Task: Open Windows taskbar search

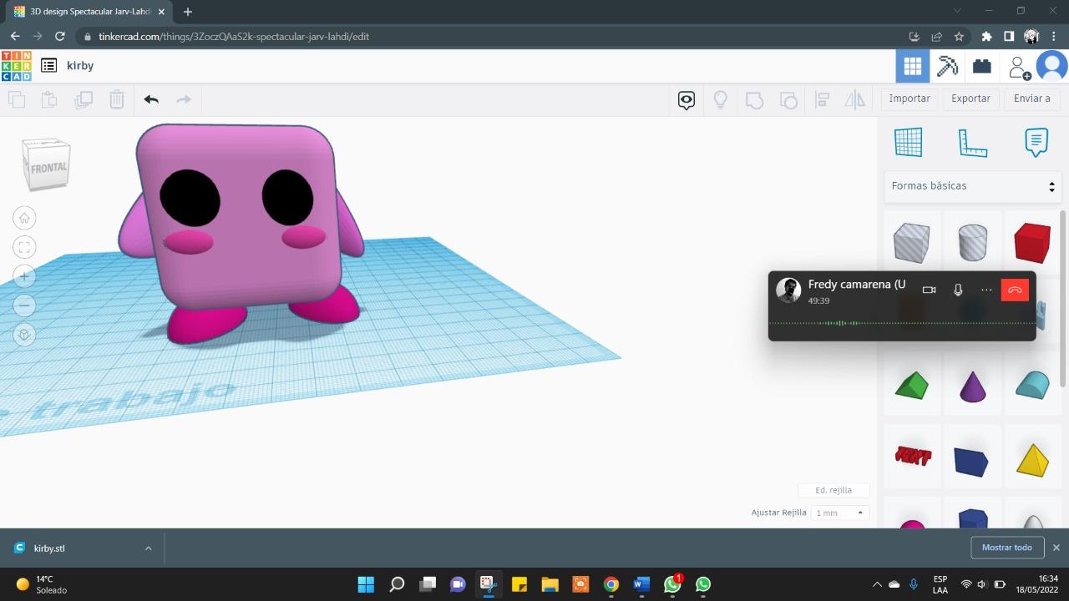Action: tap(397, 584)
